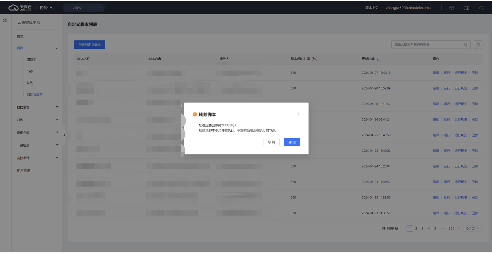The width and height of the screenshot is (492, 253).
Task: Open 概览 in the sidebar
Action: [20, 36]
